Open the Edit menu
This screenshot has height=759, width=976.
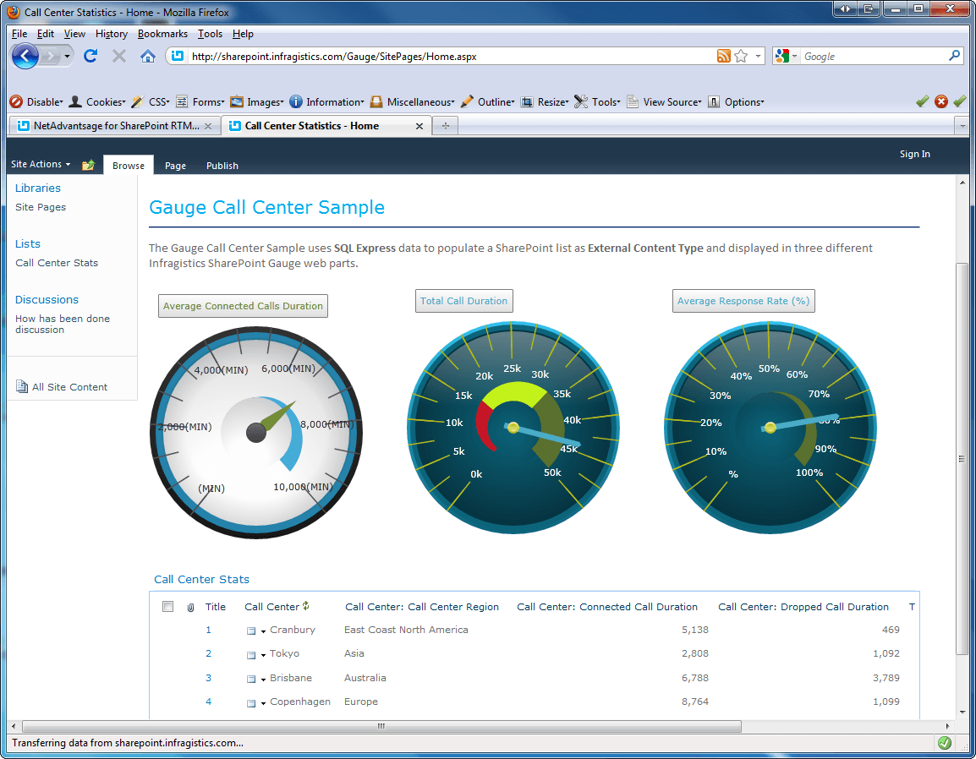pyautogui.click(x=46, y=34)
